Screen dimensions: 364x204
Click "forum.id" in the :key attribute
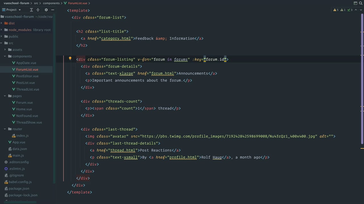pyautogui.click(x=215, y=59)
